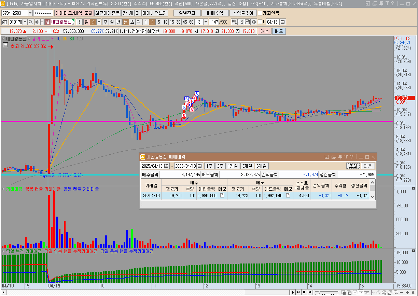Click the stop button in chart playback
Image resolution: width=418 pixels, height=296 pixels.
pos(304,292)
